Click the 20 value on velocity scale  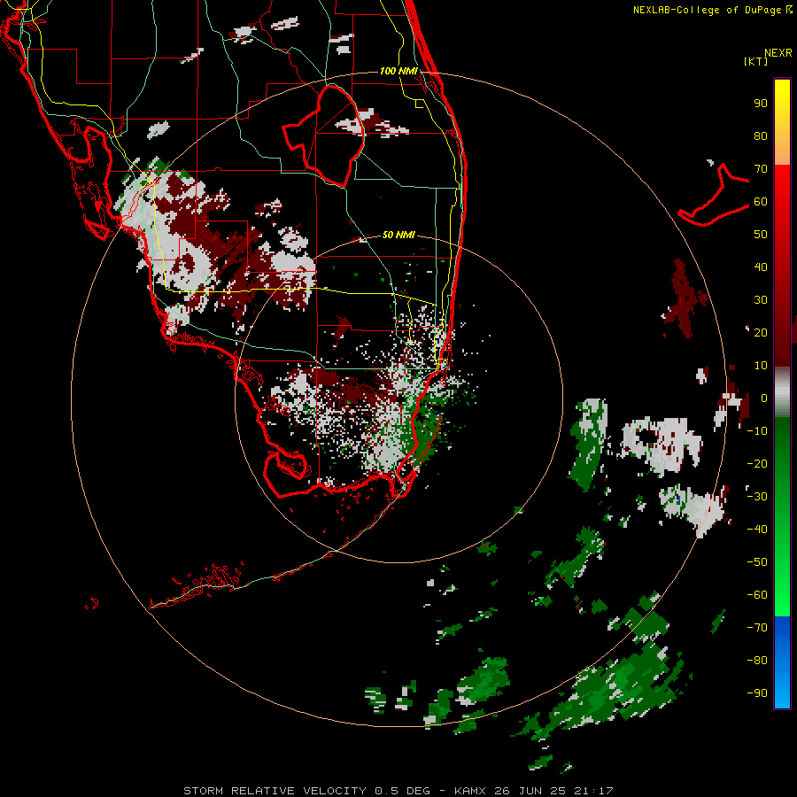[x=761, y=333]
